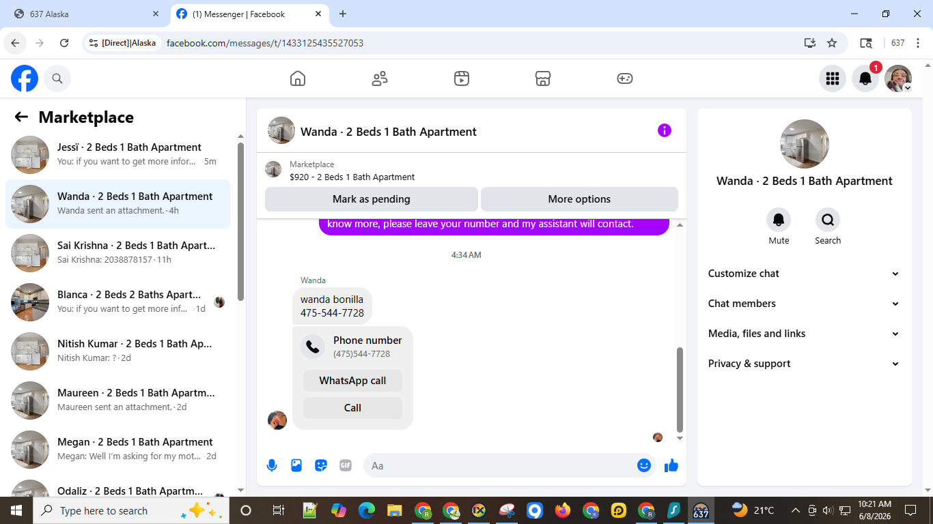Click Windows taskbar search box

point(130,510)
